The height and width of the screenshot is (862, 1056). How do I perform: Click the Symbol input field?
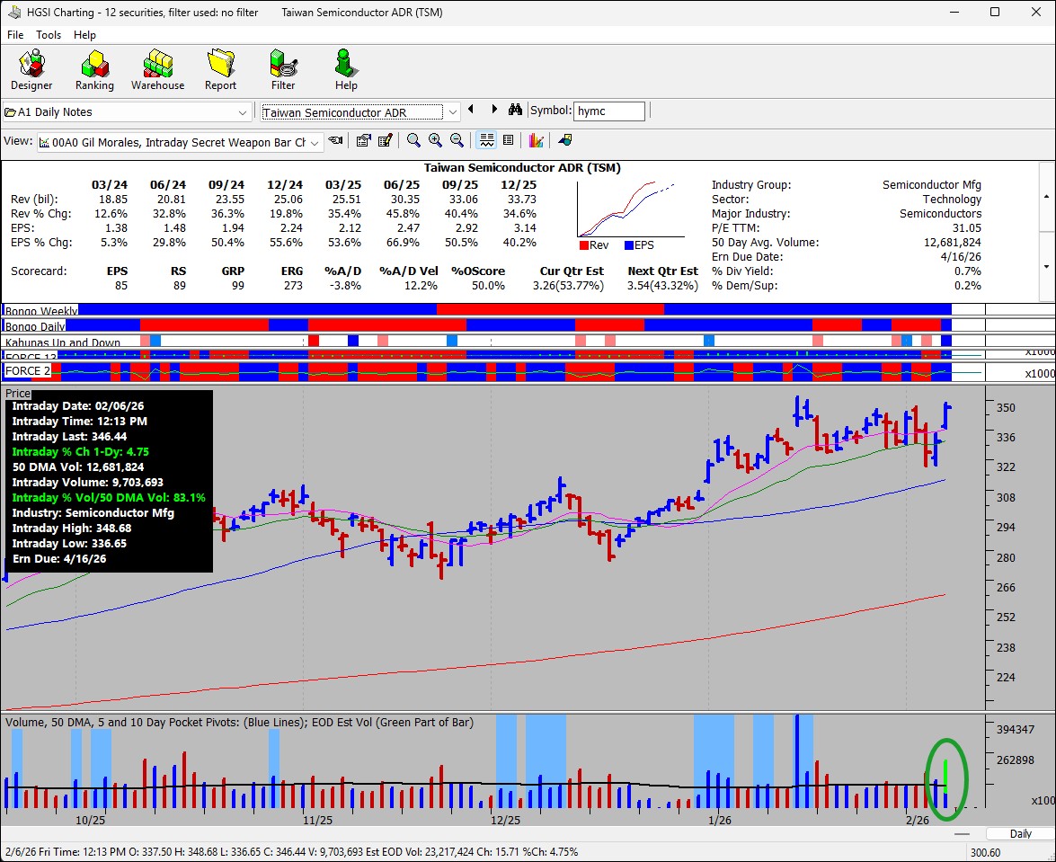pos(609,111)
